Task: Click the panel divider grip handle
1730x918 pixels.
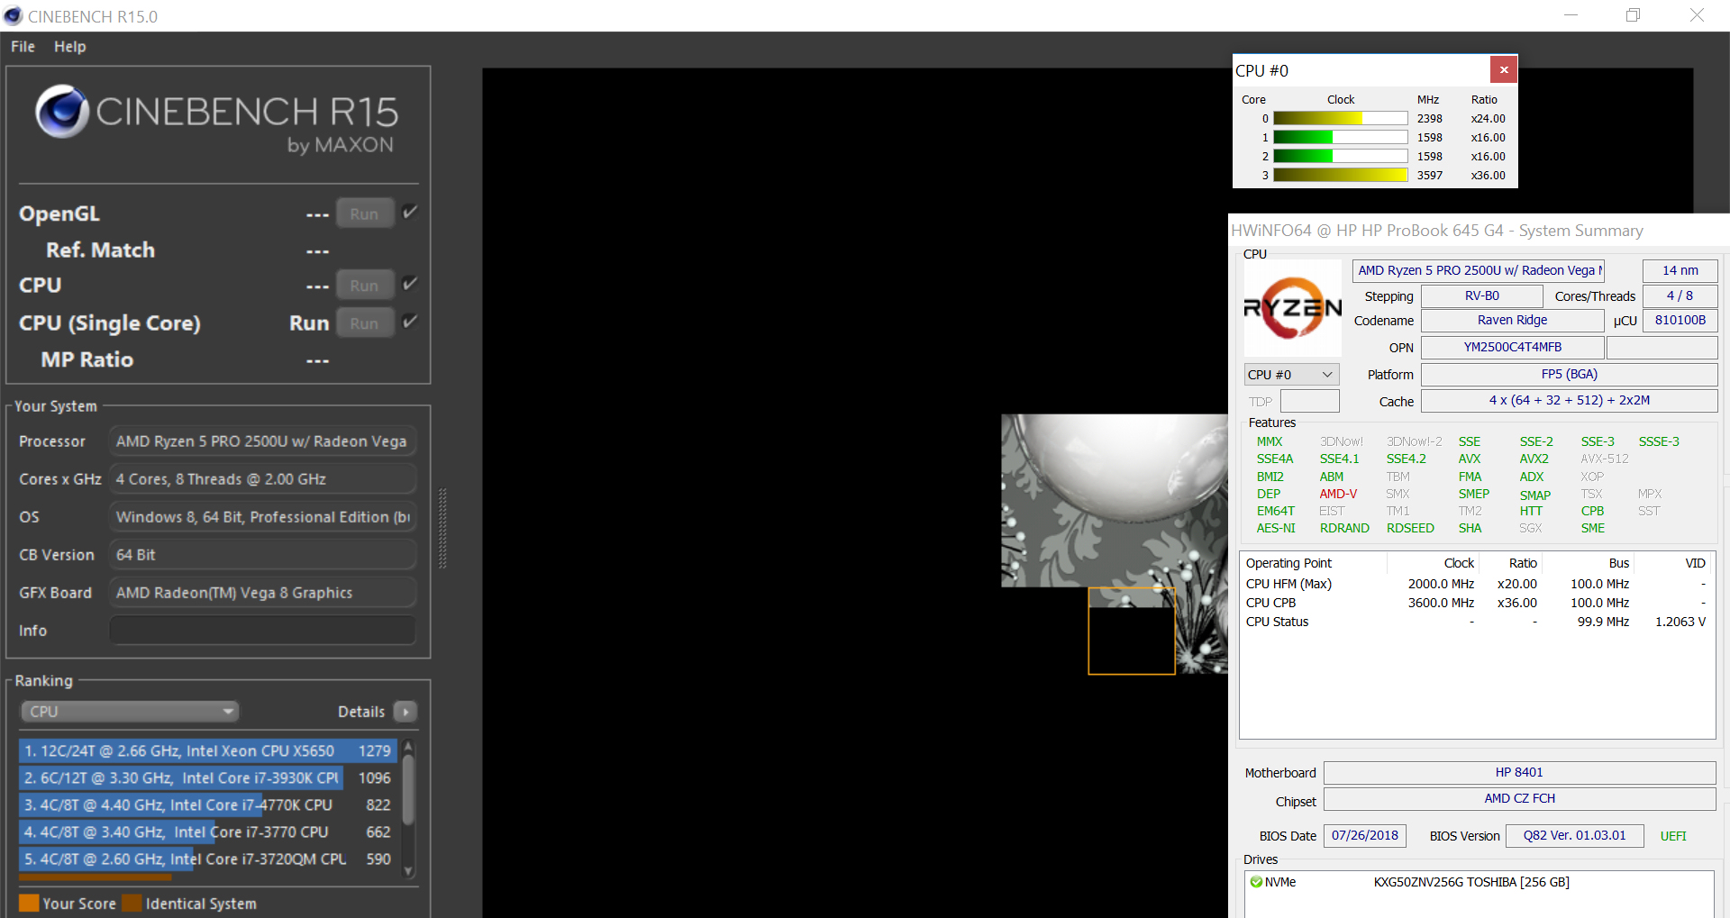Action: 442,529
